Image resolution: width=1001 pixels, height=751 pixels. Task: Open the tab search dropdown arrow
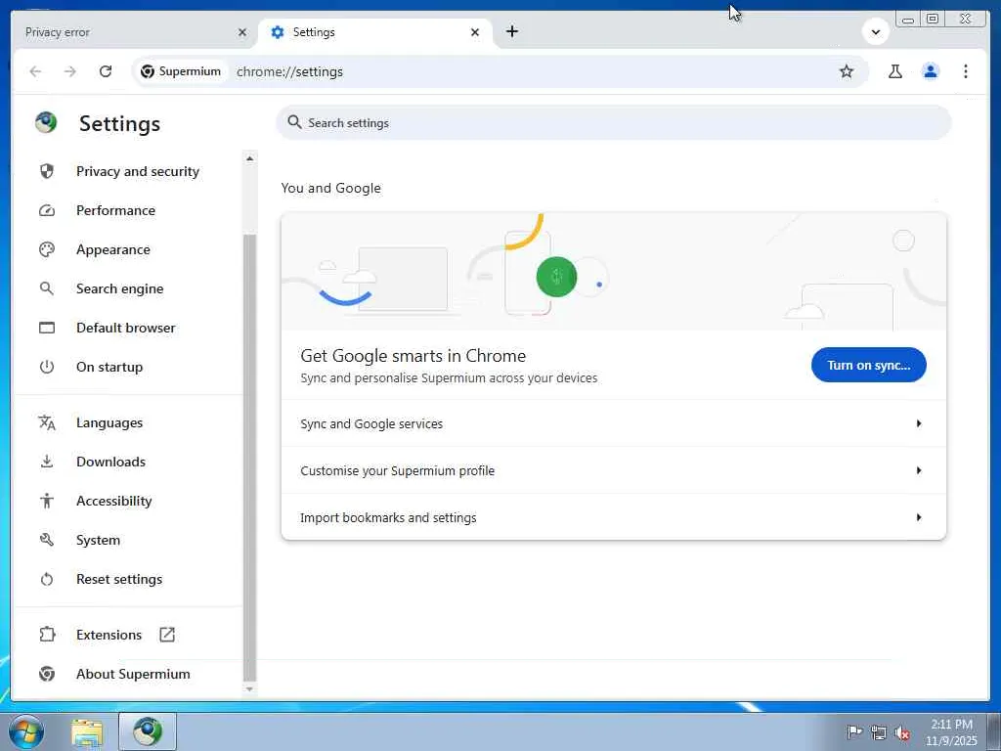click(876, 31)
